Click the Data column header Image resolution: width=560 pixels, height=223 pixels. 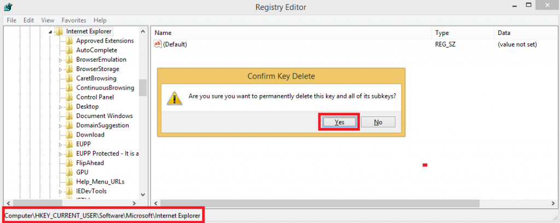(504, 33)
